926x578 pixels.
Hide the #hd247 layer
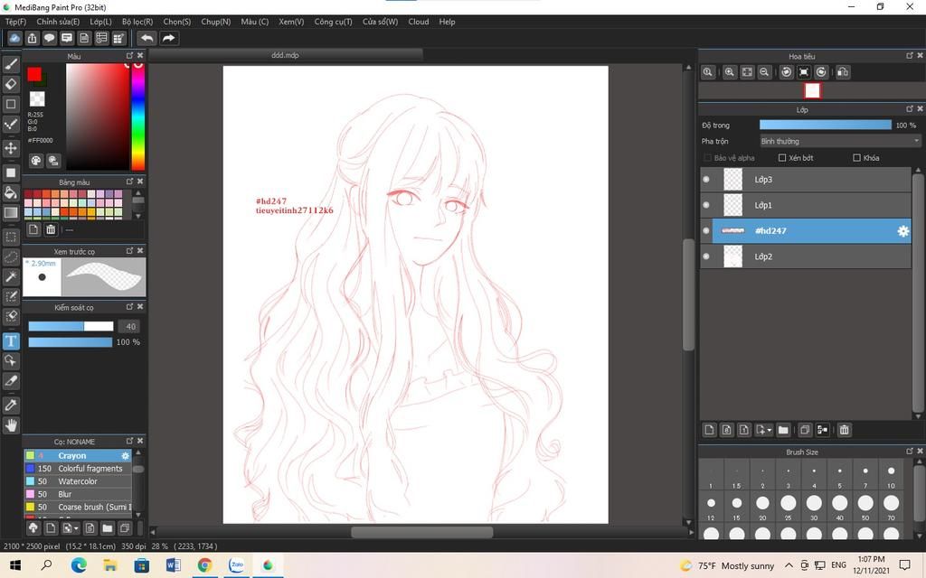706,230
